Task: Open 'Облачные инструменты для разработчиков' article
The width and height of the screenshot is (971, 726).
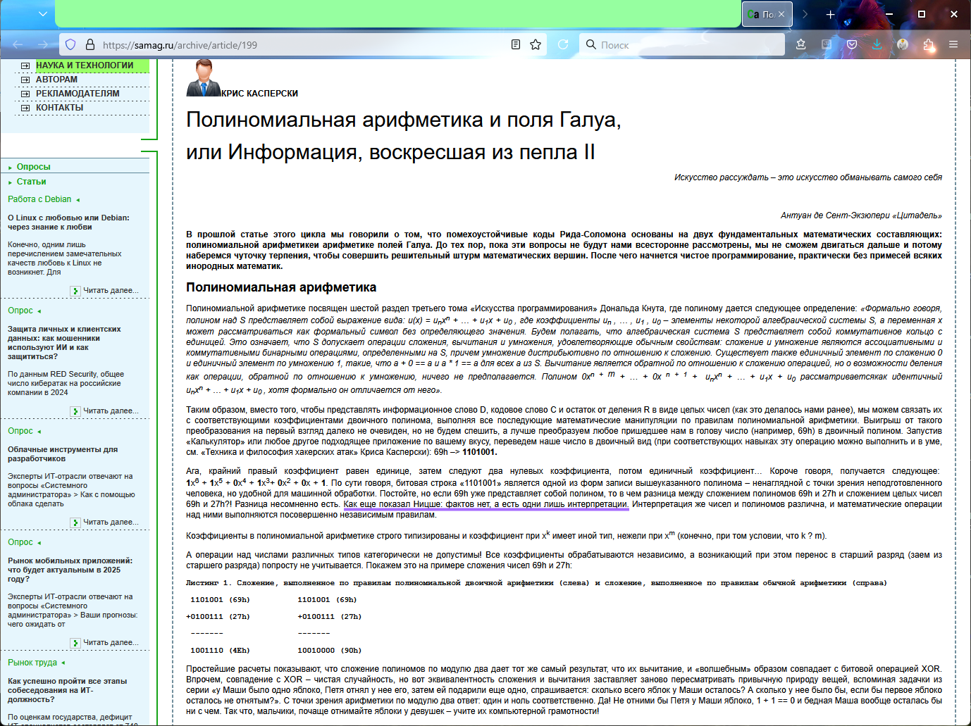Action: (63, 454)
